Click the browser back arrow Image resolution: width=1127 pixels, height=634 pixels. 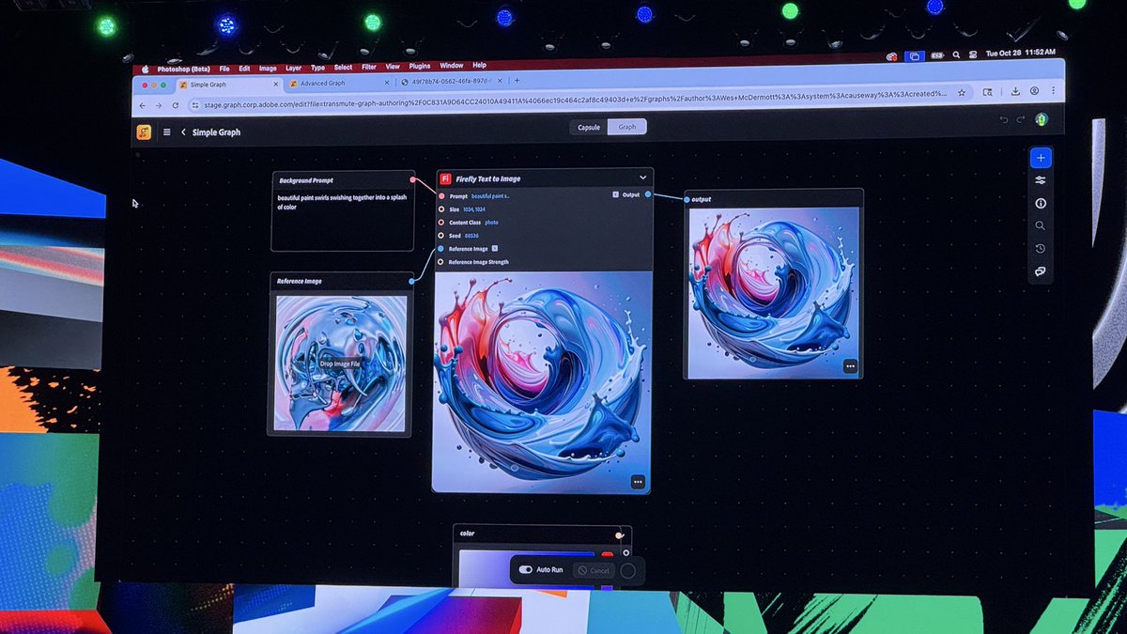144,105
